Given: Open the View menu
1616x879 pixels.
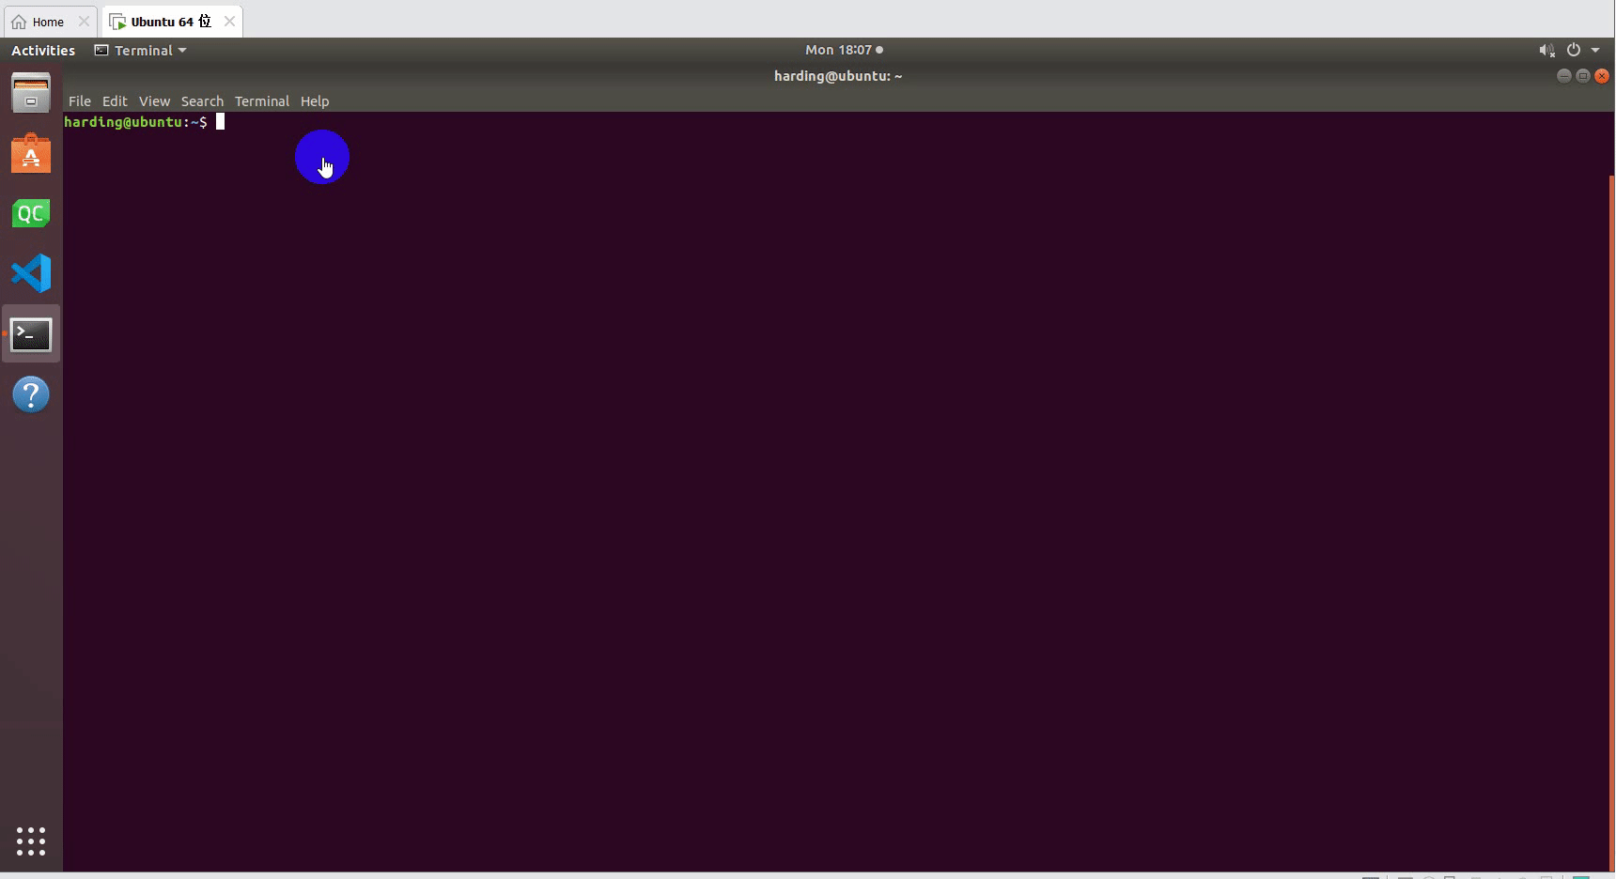Looking at the screenshot, I should [154, 101].
